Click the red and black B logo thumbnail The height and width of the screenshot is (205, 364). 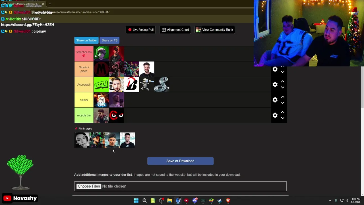click(131, 85)
